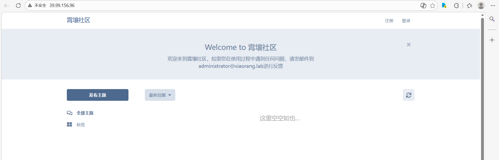This screenshot has height=160, width=499.
Task: Open the 注册 sign-up link
Action: coord(389,21)
